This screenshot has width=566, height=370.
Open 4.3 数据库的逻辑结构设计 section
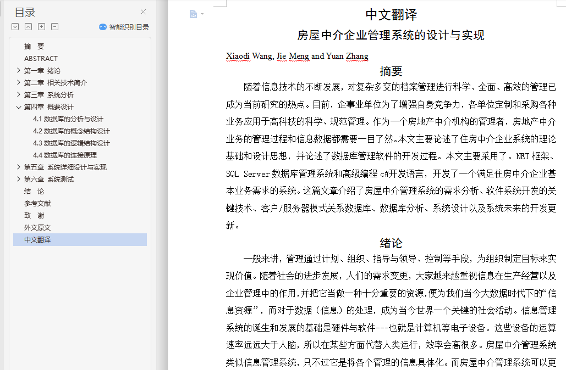pyautogui.click(x=71, y=143)
